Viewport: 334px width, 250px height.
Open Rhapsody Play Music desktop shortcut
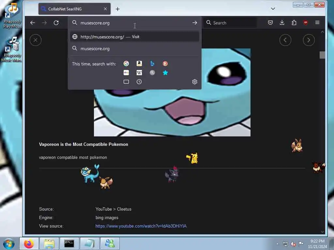[12, 16]
